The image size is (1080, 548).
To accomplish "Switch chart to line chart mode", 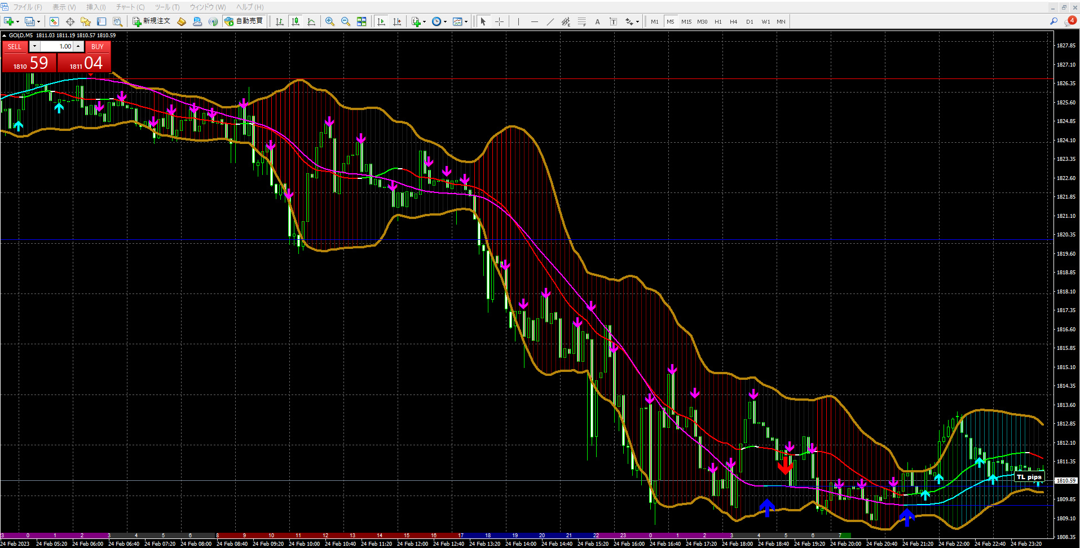I will (311, 21).
